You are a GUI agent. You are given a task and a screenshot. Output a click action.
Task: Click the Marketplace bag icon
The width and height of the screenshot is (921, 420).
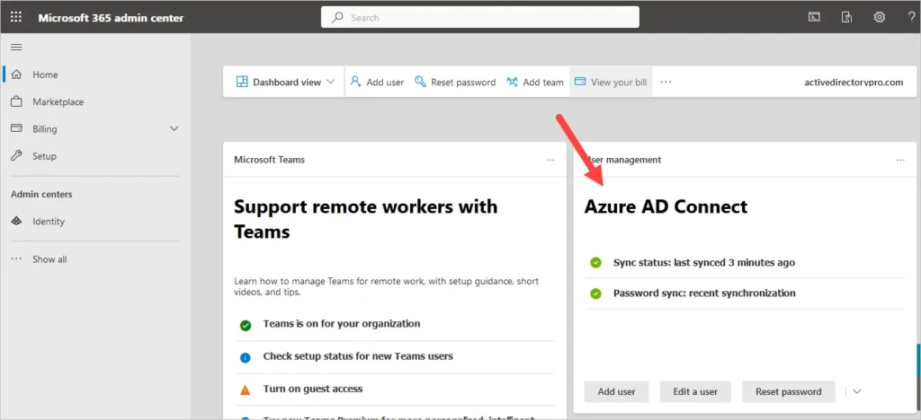click(x=16, y=101)
